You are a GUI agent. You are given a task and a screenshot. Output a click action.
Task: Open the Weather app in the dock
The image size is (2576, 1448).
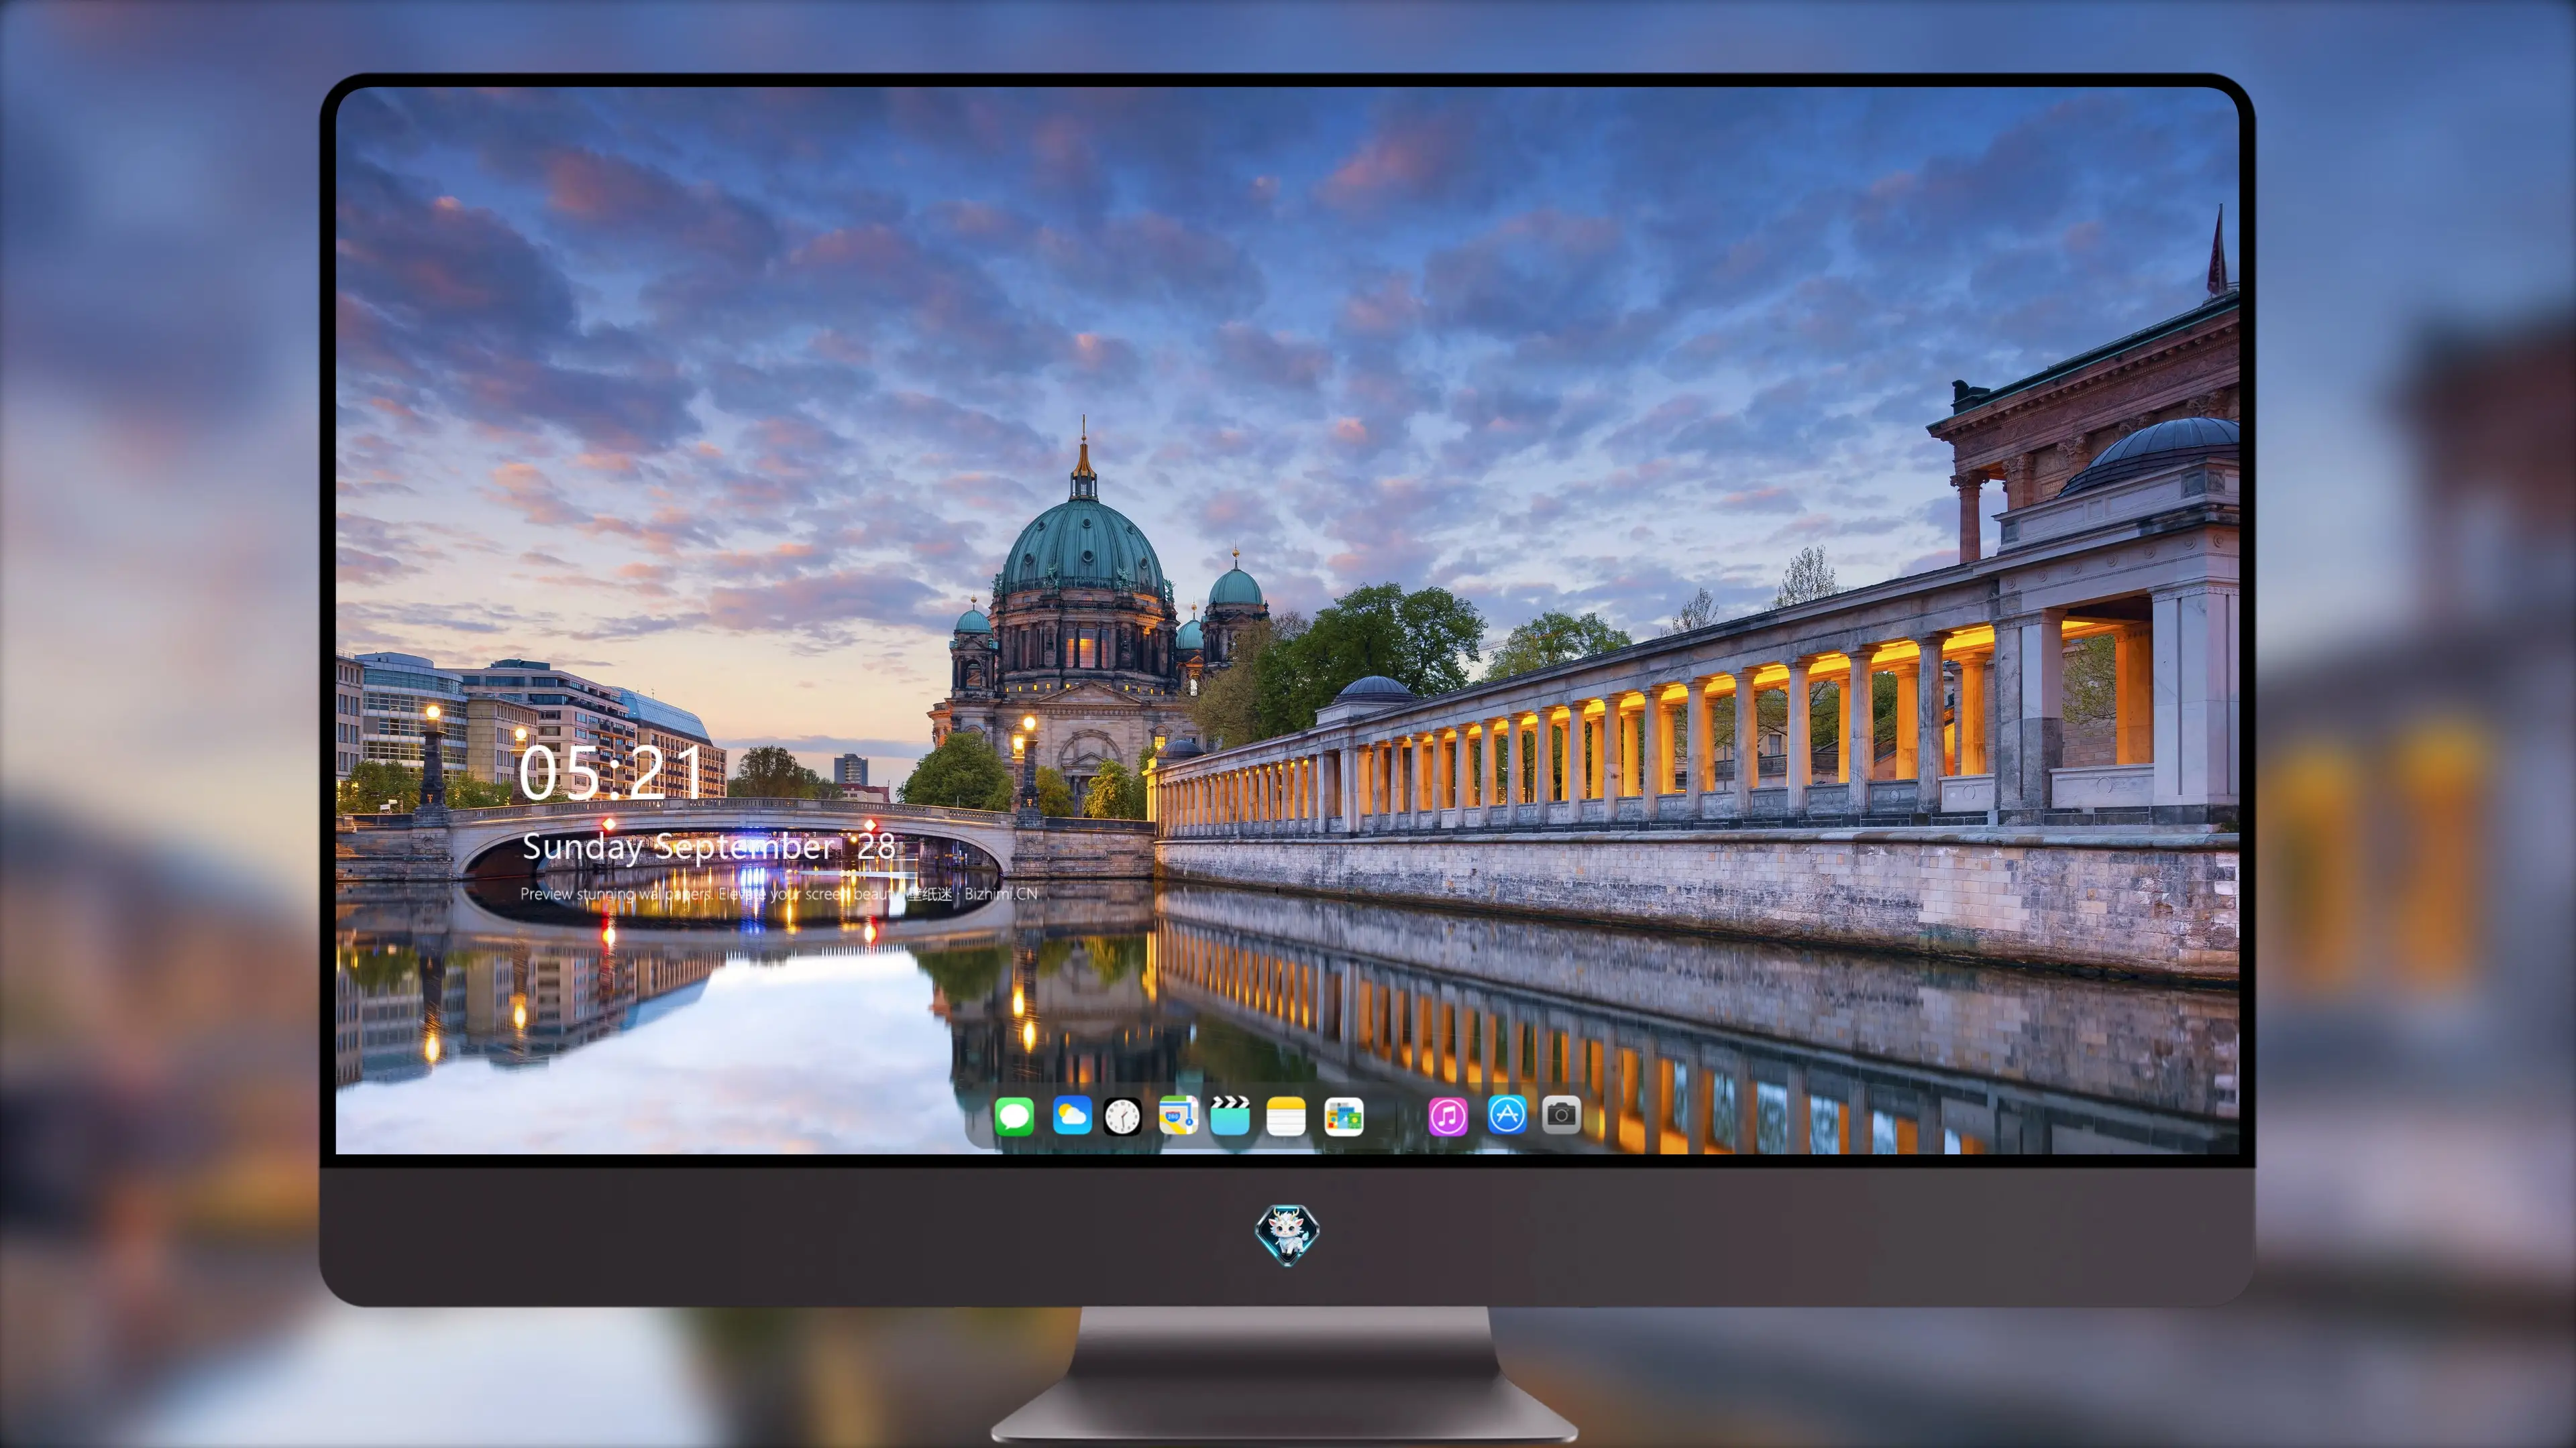click(1072, 1115)
